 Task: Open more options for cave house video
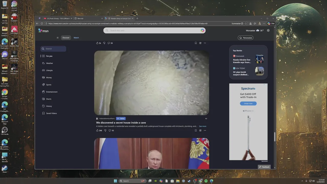pos(205,130)
